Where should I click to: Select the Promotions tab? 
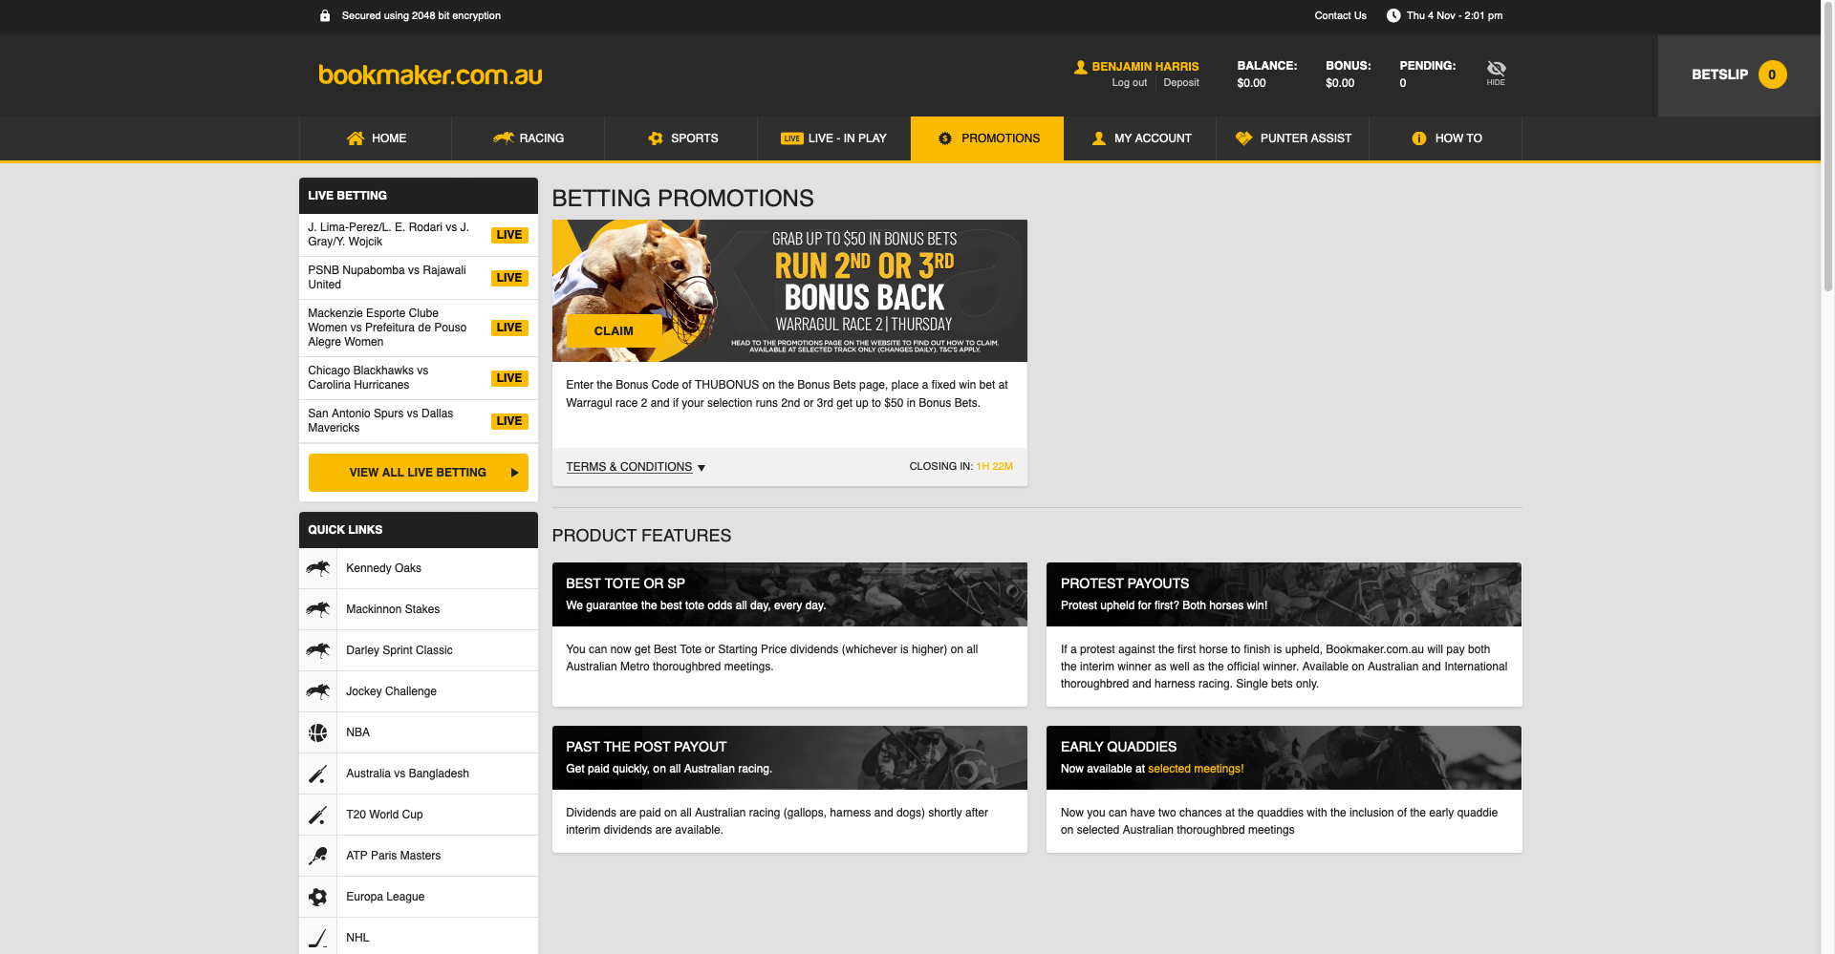point(987,138)
